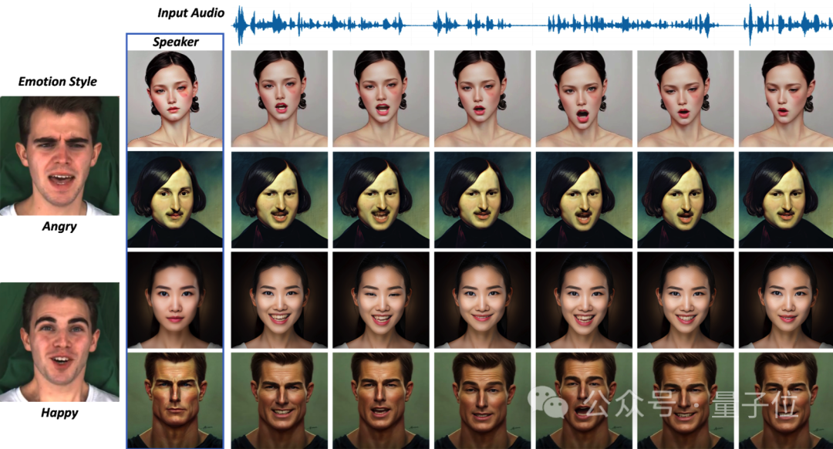
Task: Open the first generated frame of the mustached man
Action: pos(279,200)
